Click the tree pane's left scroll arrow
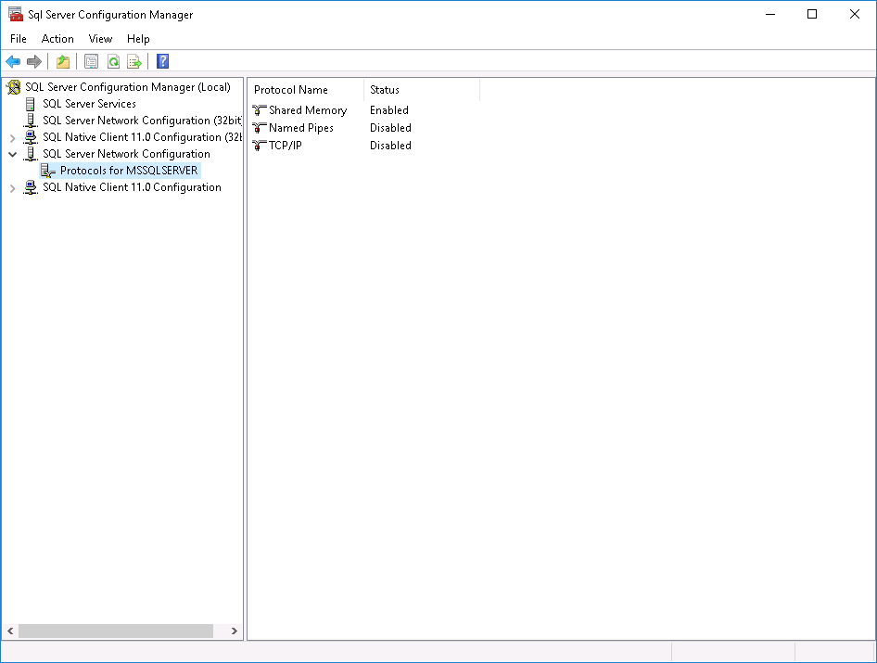 (10, 631)
